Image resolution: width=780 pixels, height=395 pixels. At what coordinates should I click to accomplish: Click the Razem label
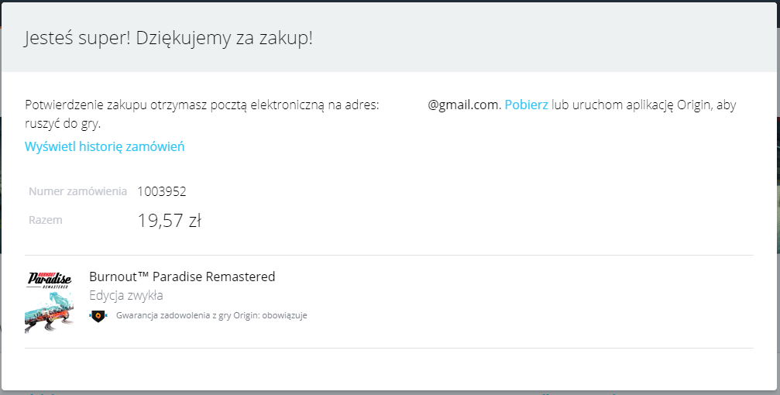[x=45, y=220]
